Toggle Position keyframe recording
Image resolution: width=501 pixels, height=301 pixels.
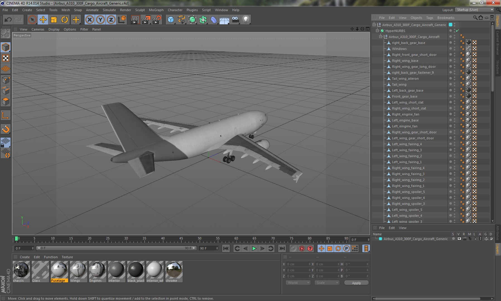click(321, 249)
